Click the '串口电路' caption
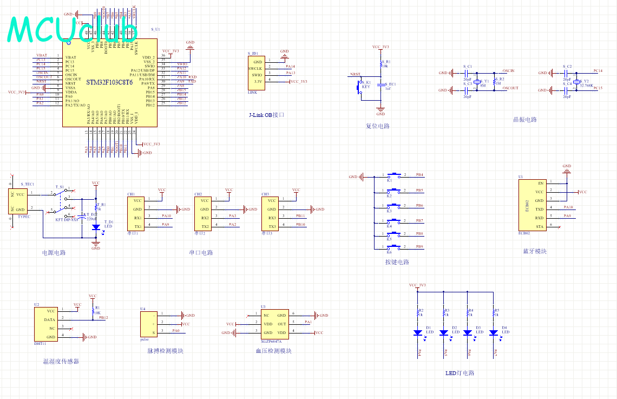The image size is (617, 399). (201, 253)
